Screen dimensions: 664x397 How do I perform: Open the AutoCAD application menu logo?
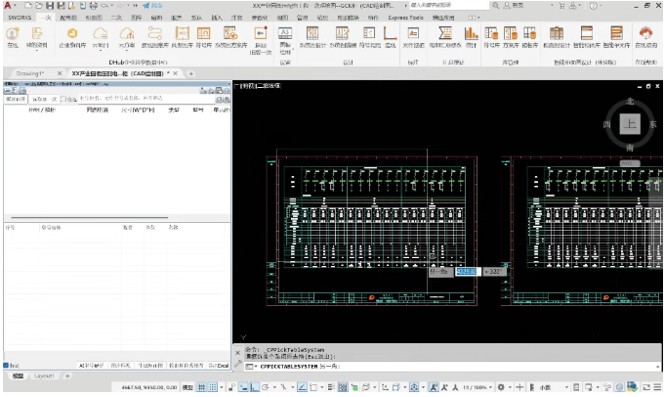tap(7, 6)
